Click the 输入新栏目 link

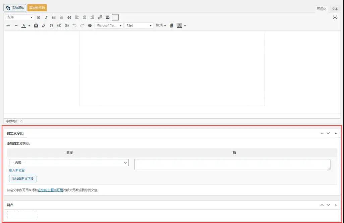17,171
